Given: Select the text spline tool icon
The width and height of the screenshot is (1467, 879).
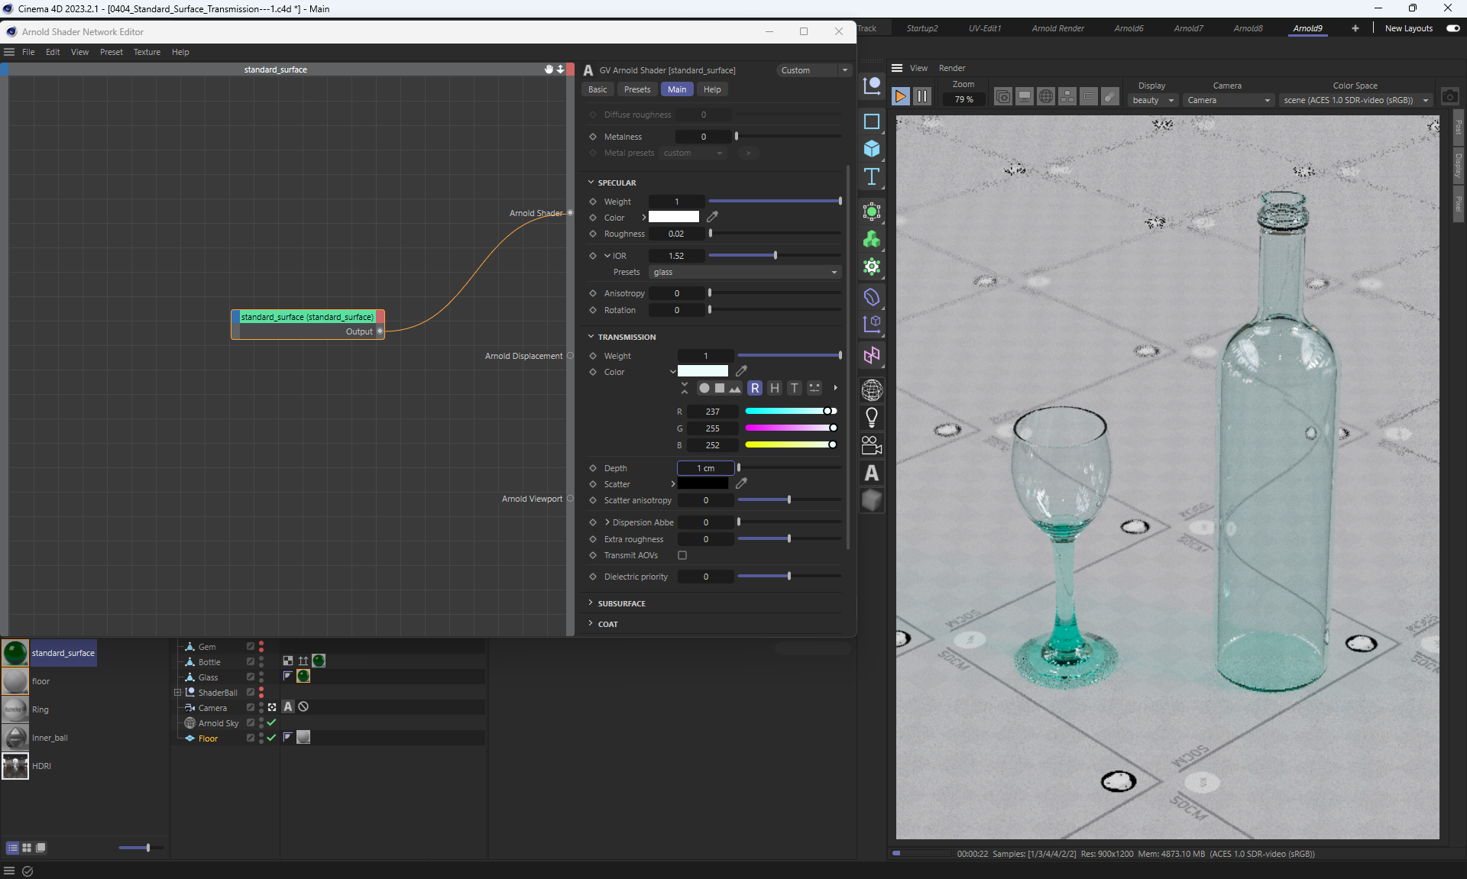Looking at the screenshot, I should click(x=871, y=177).
